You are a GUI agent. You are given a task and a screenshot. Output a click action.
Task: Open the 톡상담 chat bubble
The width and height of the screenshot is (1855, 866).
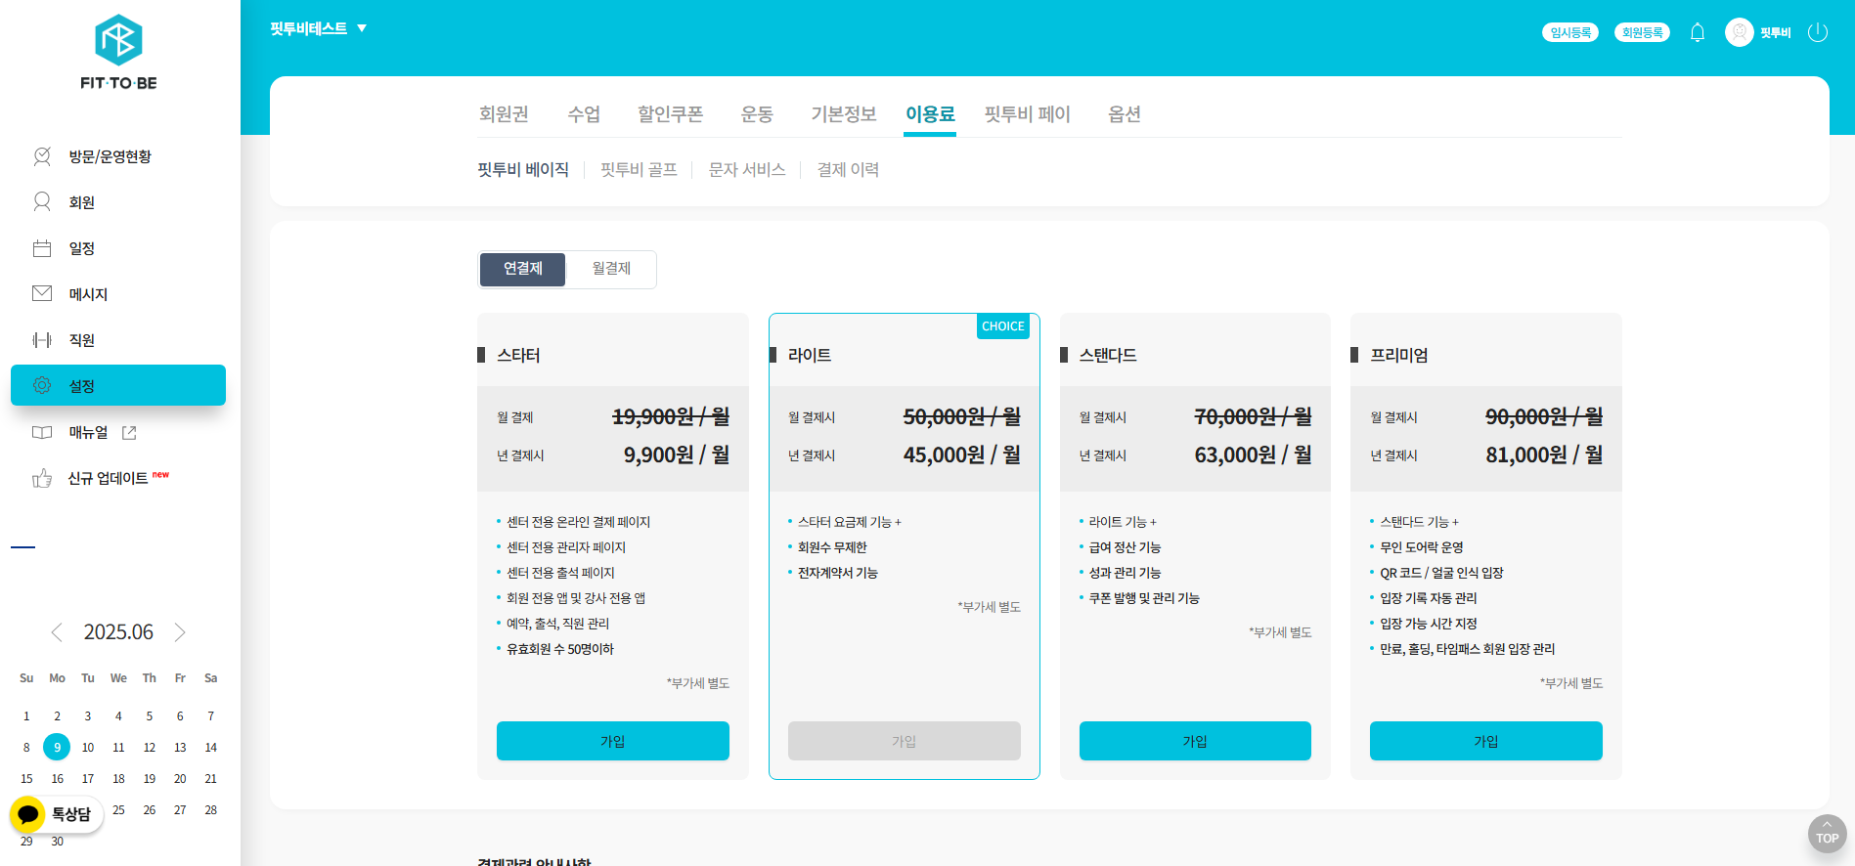[x=57, y=814]
